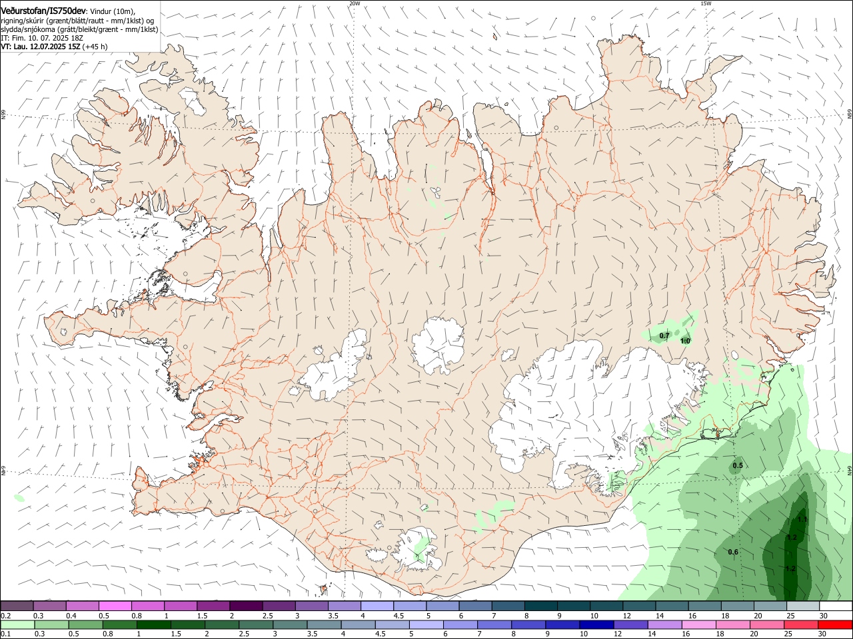The width and height of the screenshot is (853, 639).
Task: Click the 1.1 precipitation value in dark green
Action: 802,519
